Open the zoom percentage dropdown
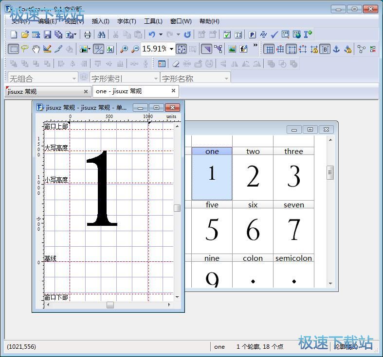Image resolution: width=383 pixels, height=357 pixels. tap(171, 49)
